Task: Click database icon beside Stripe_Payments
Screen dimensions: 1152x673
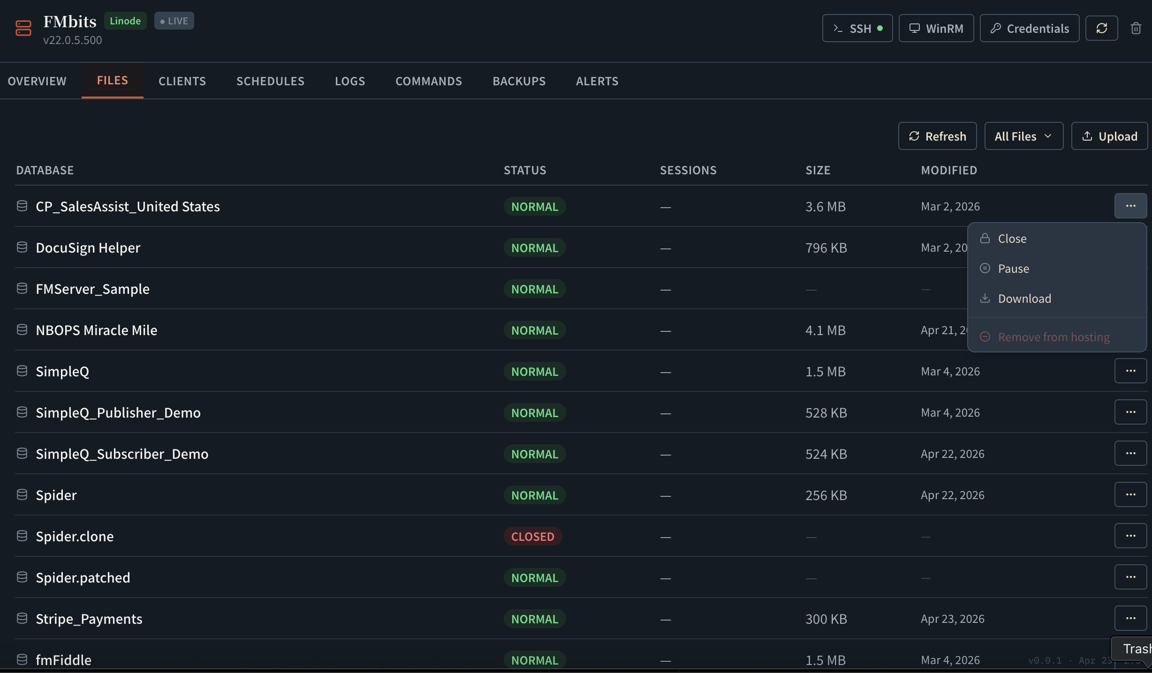Action: click(x=22, y=618)
